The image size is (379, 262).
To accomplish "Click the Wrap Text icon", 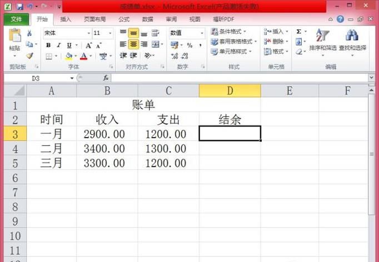I will point(155,33).
